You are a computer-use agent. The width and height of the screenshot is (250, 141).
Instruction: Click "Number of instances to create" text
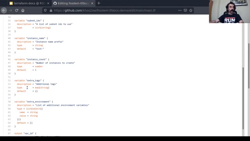tap(55, 63)
